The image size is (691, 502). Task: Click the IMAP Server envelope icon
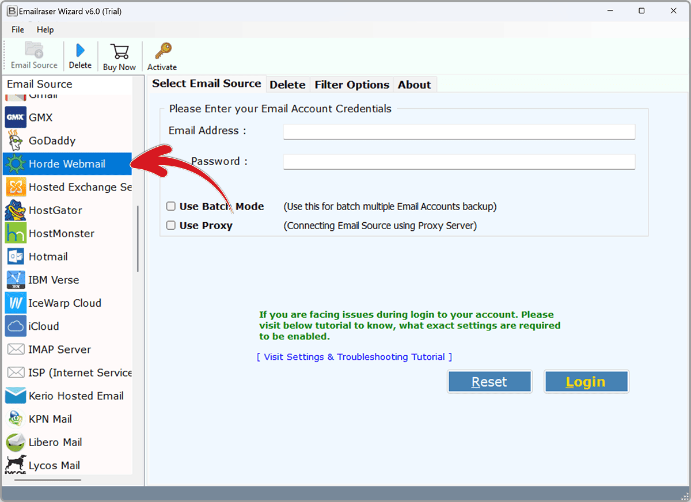[x=16, y=349]
